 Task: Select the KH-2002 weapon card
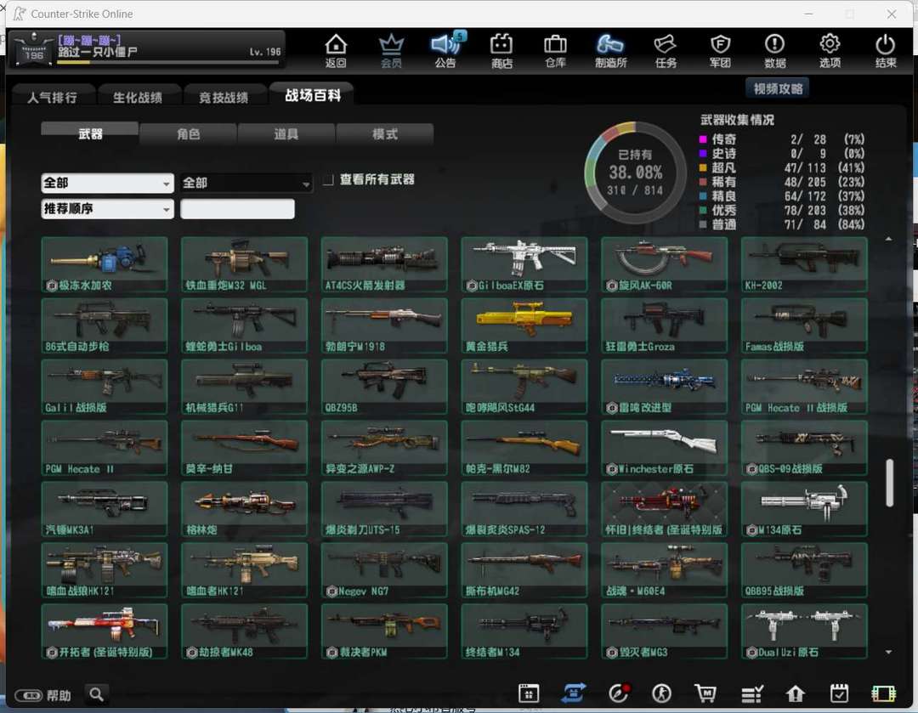[x=804, y=264]
